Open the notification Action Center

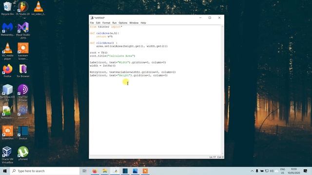pos(306,171)
